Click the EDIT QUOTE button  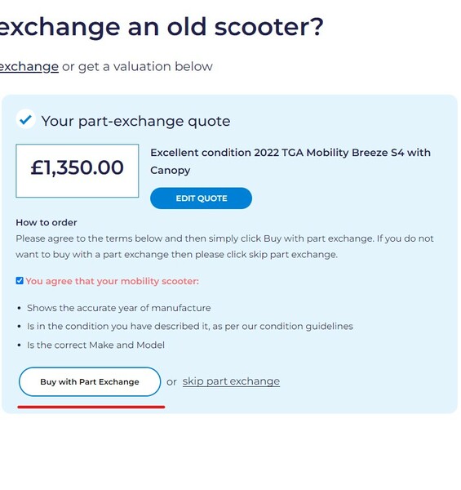201,198
